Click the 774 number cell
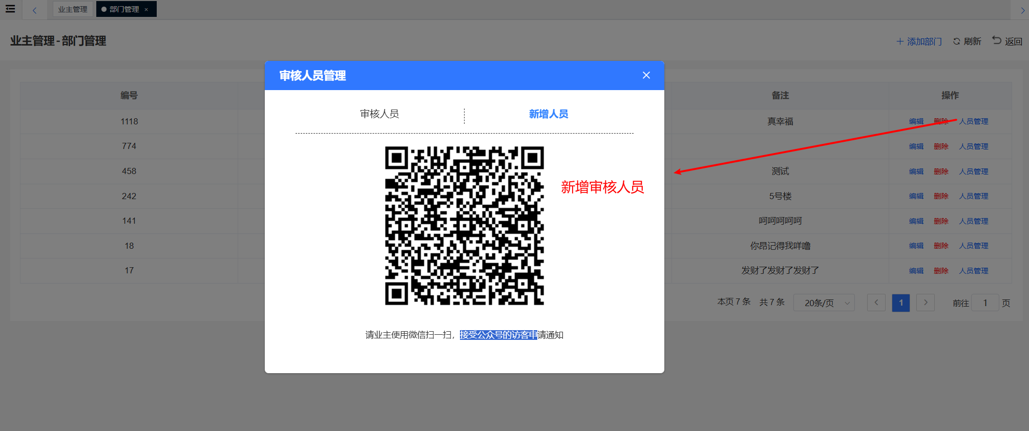Viewport: 1029px width, 431px height. click(x=129, y=146)
